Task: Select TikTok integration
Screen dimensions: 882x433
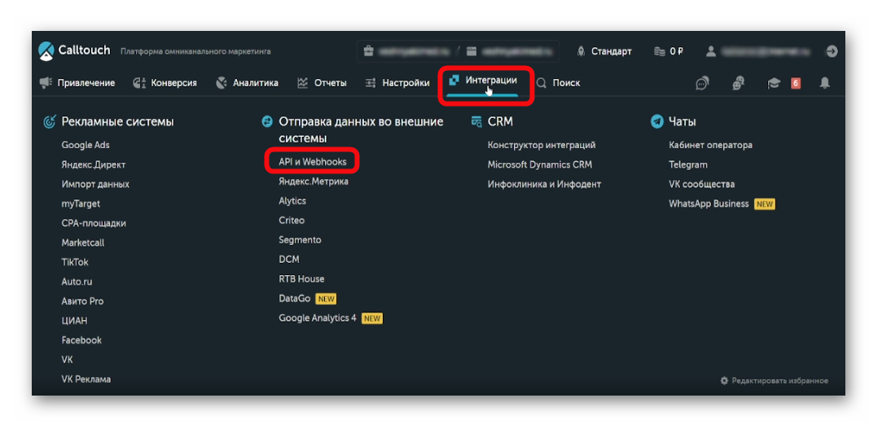Action: click(75, 262)
